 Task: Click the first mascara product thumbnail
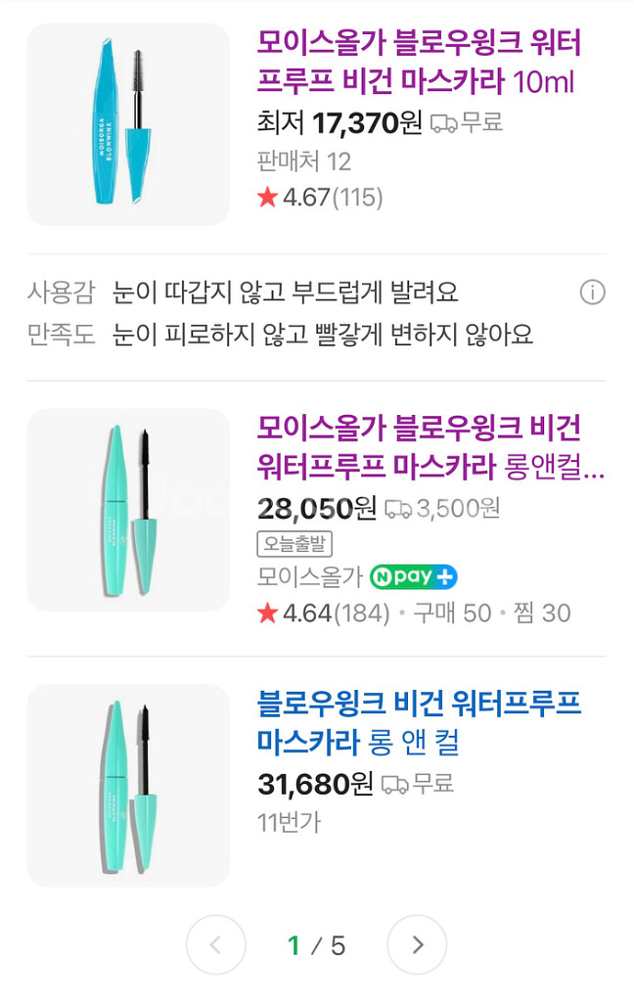(127, 123)
